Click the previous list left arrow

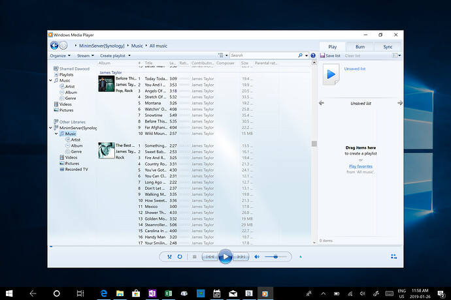[322, 103]
